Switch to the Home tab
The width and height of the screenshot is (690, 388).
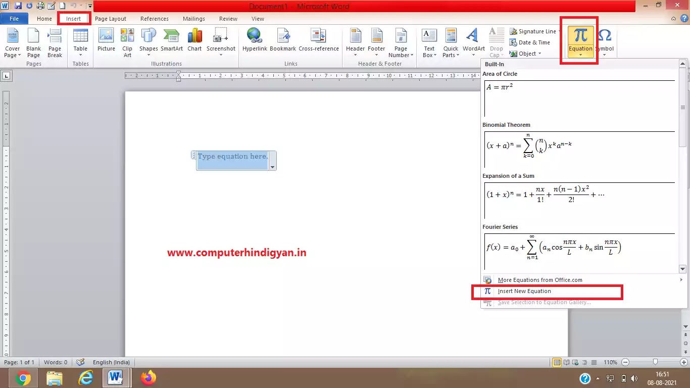[x=44, y=19]
